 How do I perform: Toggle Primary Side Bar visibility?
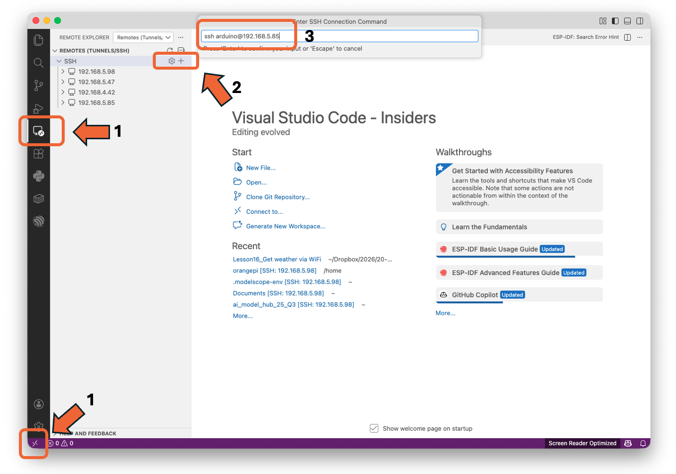click(x=615, y=21)
